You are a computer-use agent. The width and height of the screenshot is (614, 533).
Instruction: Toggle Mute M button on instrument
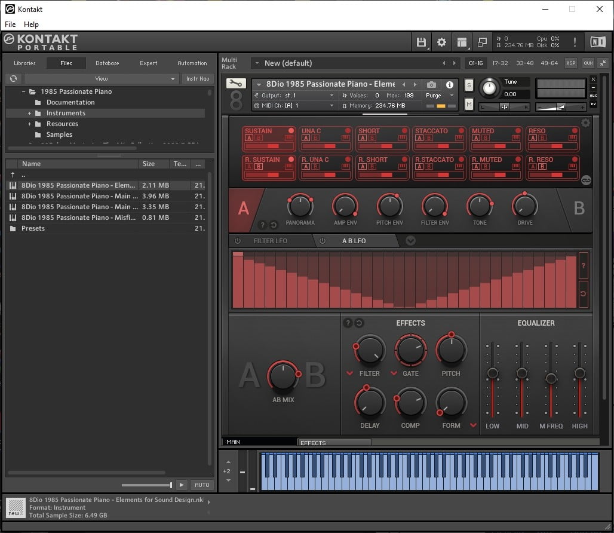click(469, 104)
